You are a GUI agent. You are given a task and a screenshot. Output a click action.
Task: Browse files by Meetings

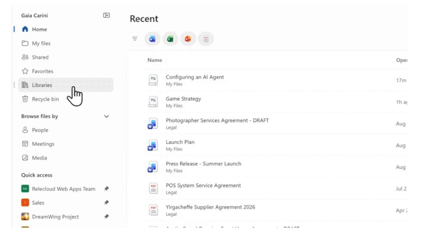[x=66, y=144]
